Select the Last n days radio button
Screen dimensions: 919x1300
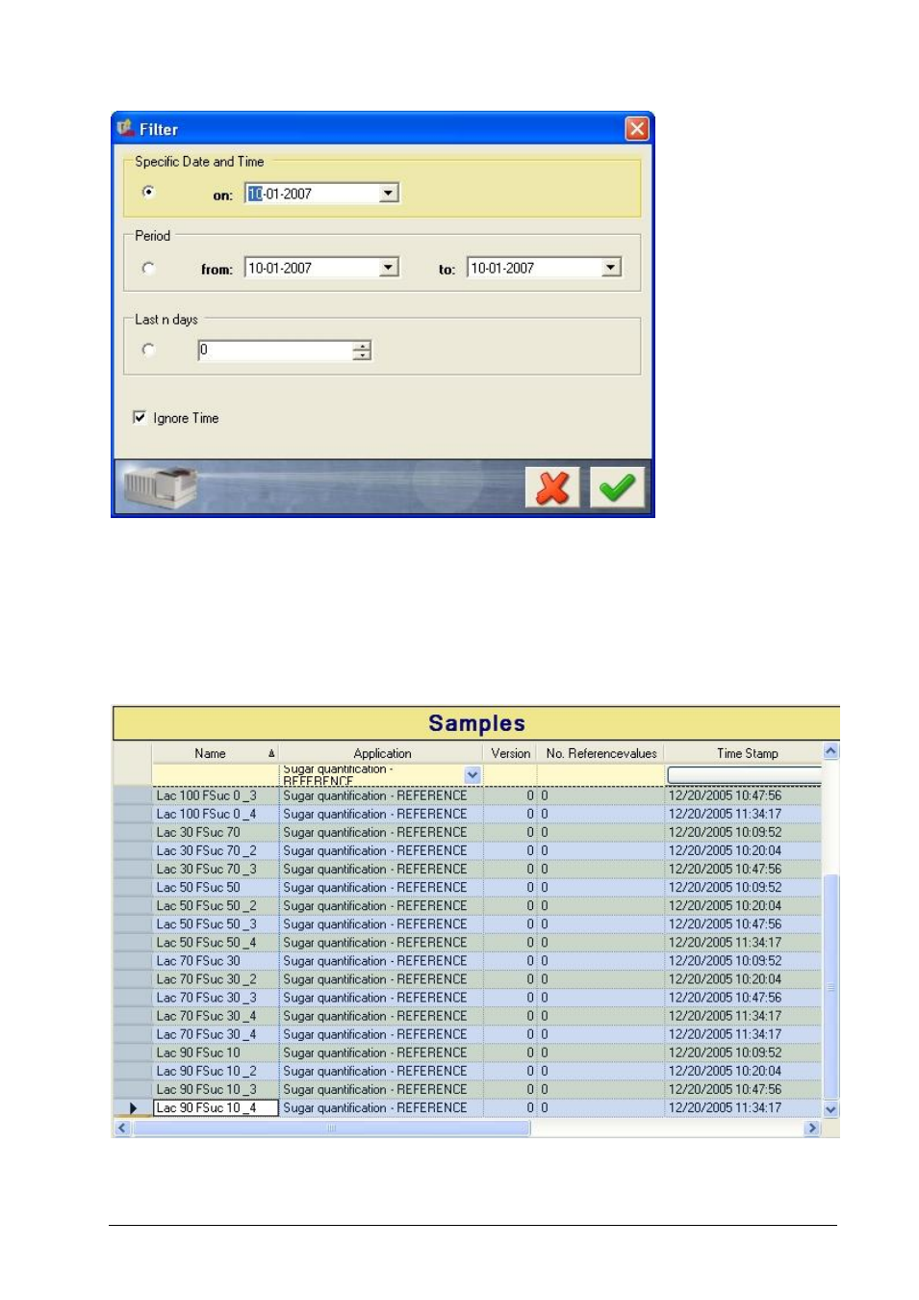(148, 350)
